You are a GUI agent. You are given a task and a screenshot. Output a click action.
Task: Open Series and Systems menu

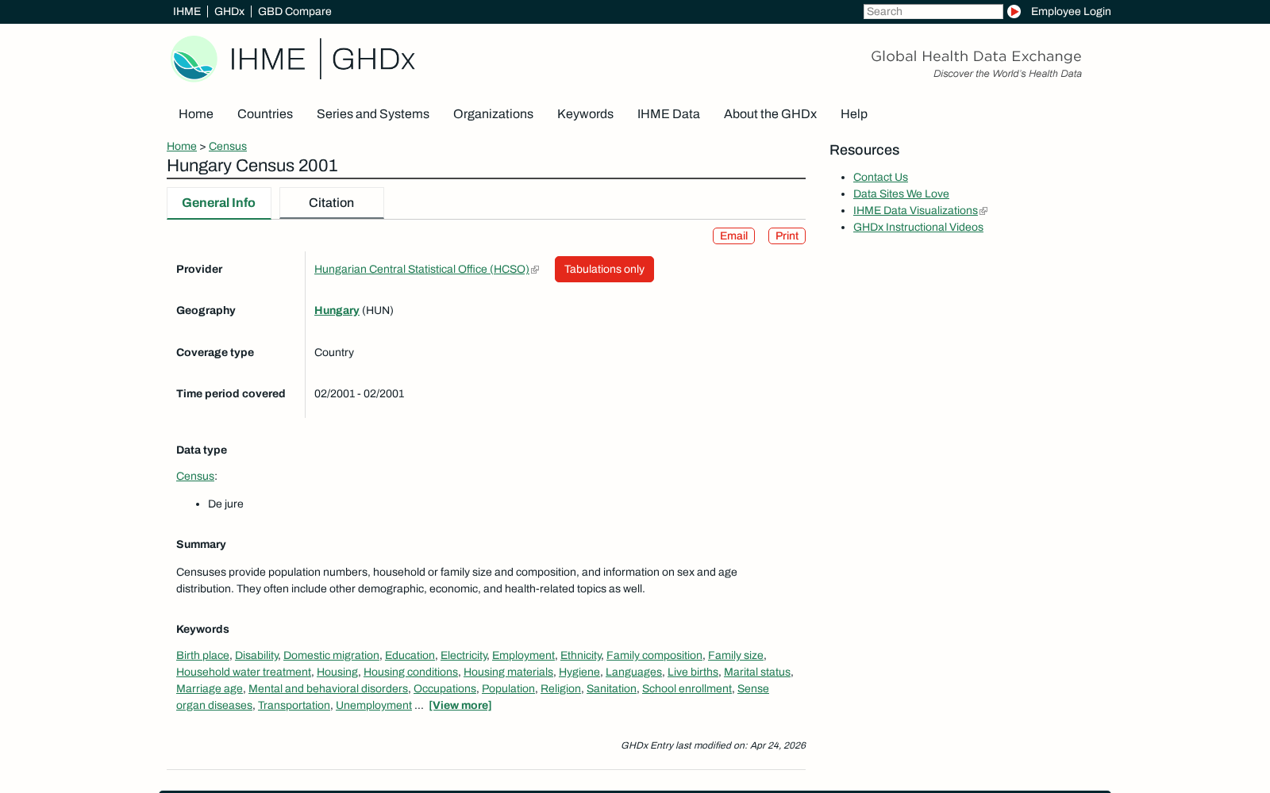[x=373, y=114]
